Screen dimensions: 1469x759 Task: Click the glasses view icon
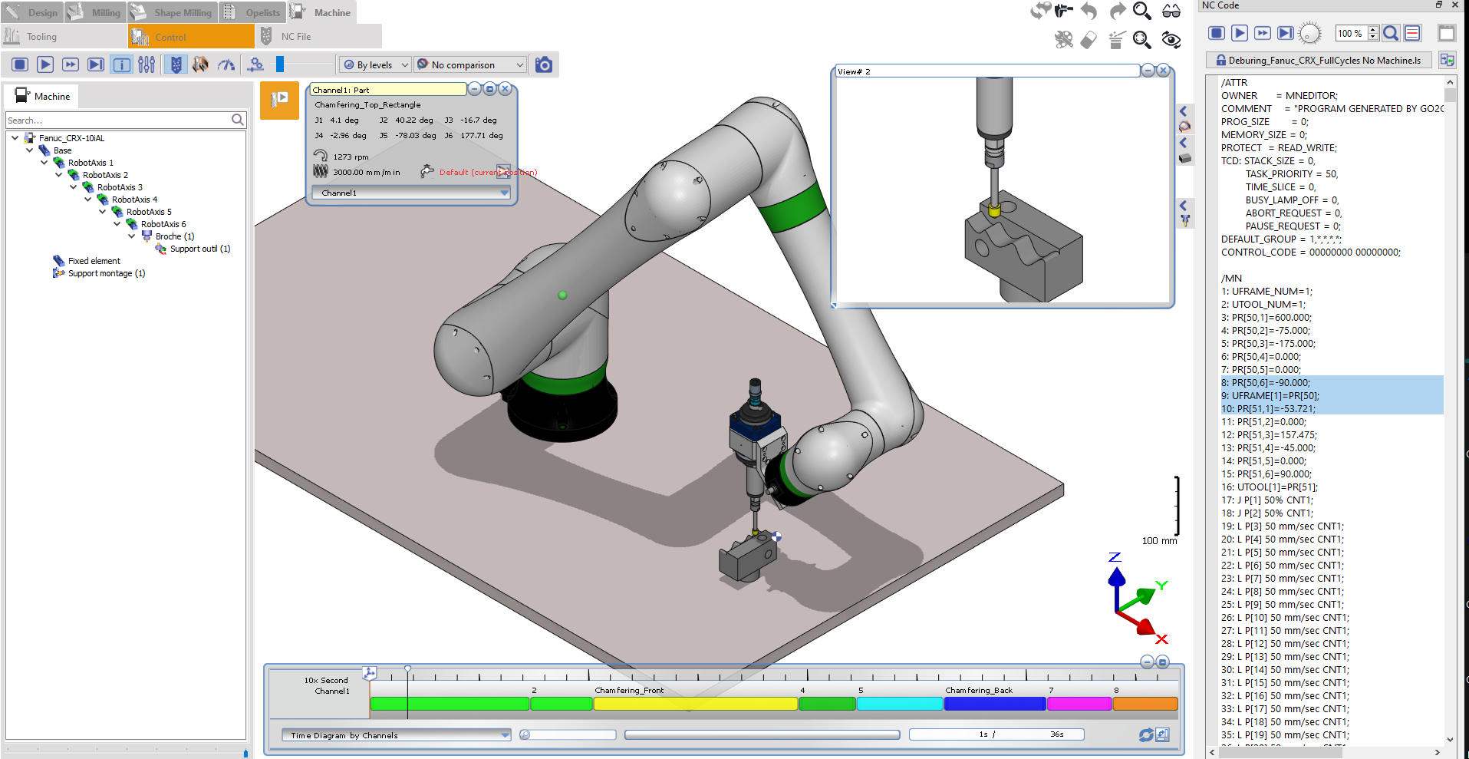click(x=1171, y=11)
